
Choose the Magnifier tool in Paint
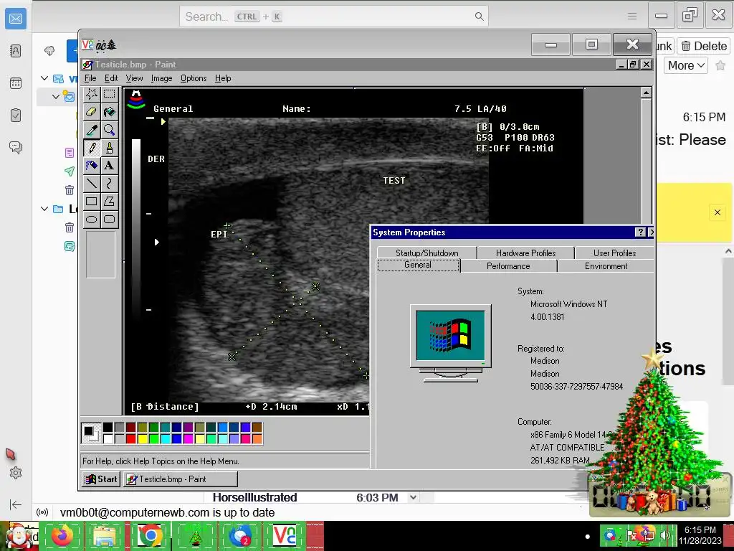(x=110, y=130)
